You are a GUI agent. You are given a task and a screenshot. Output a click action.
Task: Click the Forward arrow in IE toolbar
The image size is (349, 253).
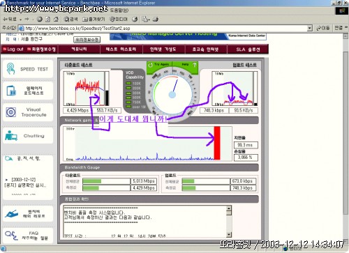(27, 20)
